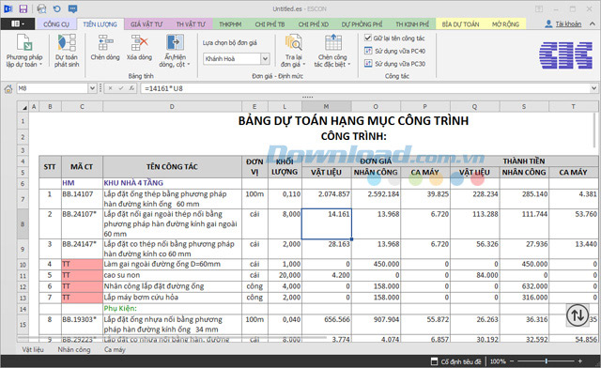Toggle Cố định tiêu đề in status bar
This screenshot has height=368, width=601.
coord(455,361)
